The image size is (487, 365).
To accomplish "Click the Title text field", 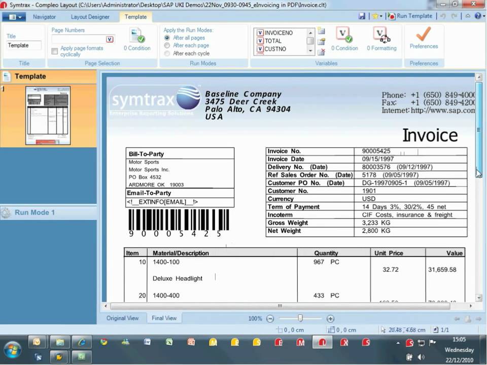I will [24, 45].
